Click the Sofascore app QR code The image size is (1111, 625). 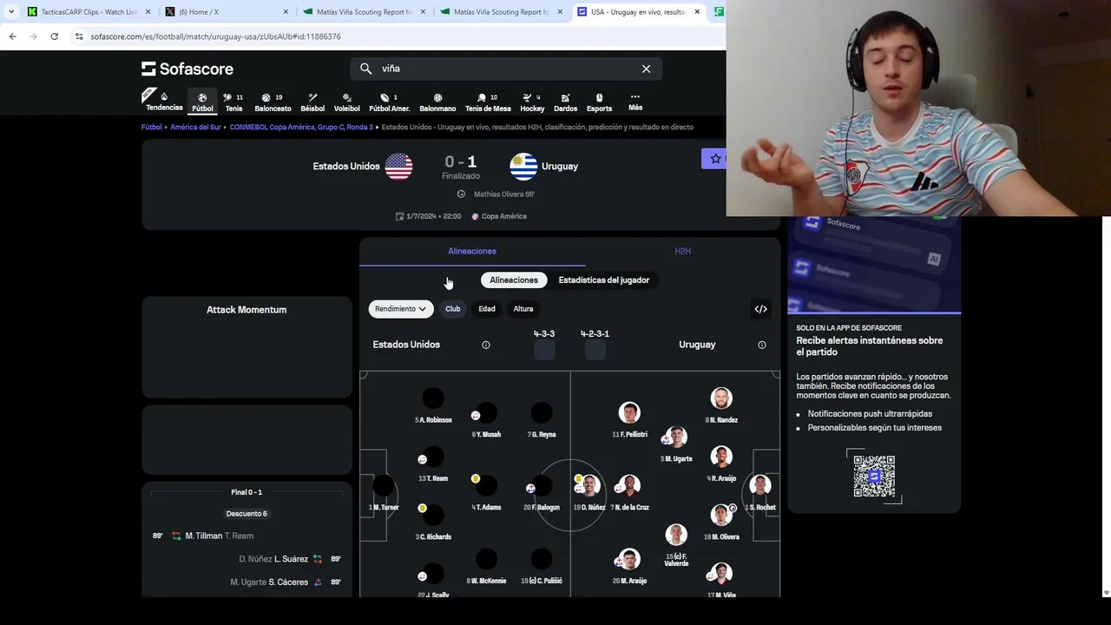tap(874, 475)
